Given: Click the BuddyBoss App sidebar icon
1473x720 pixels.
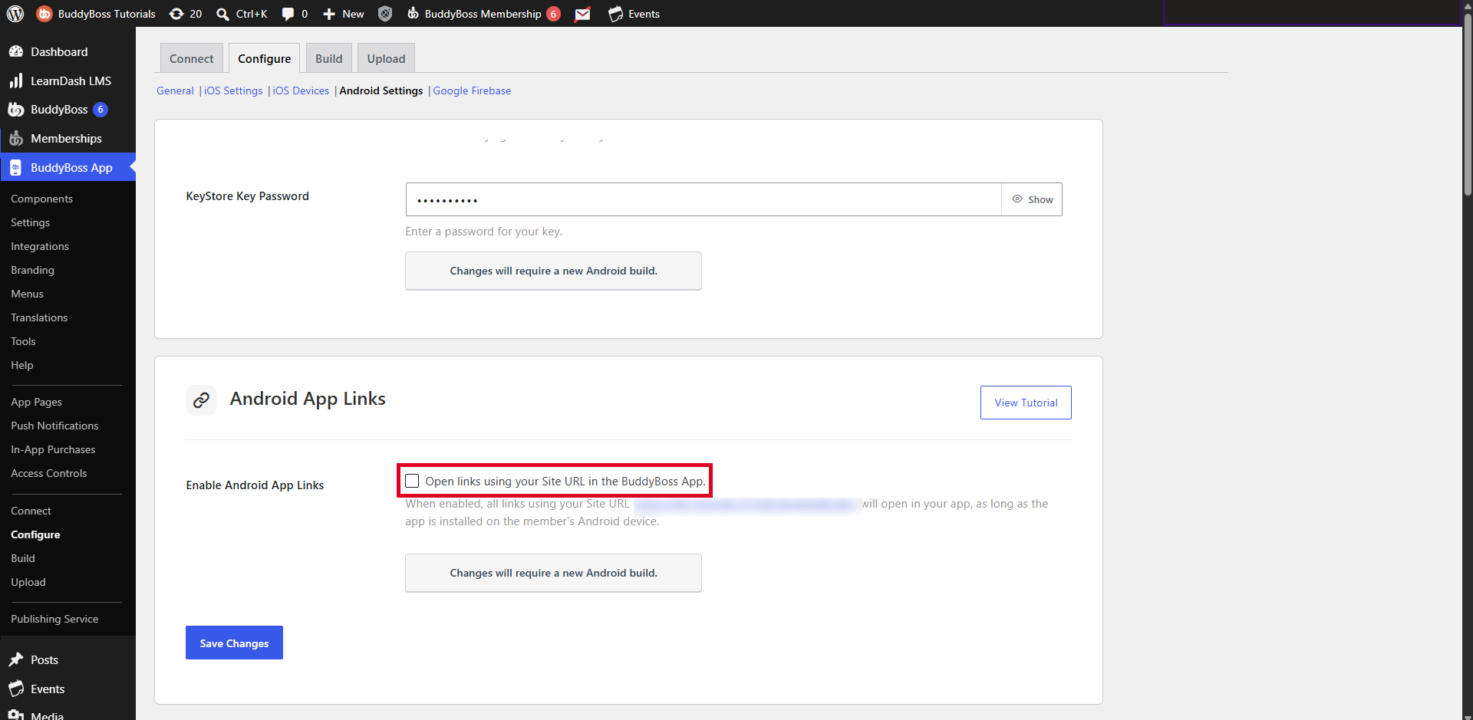Looking at the screenshot, I should pyautogui.click(x=15, y=168).
